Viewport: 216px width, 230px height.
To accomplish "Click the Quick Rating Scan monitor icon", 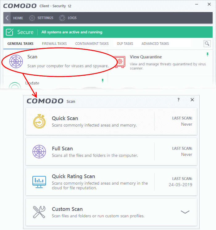I will pos(39,182).
